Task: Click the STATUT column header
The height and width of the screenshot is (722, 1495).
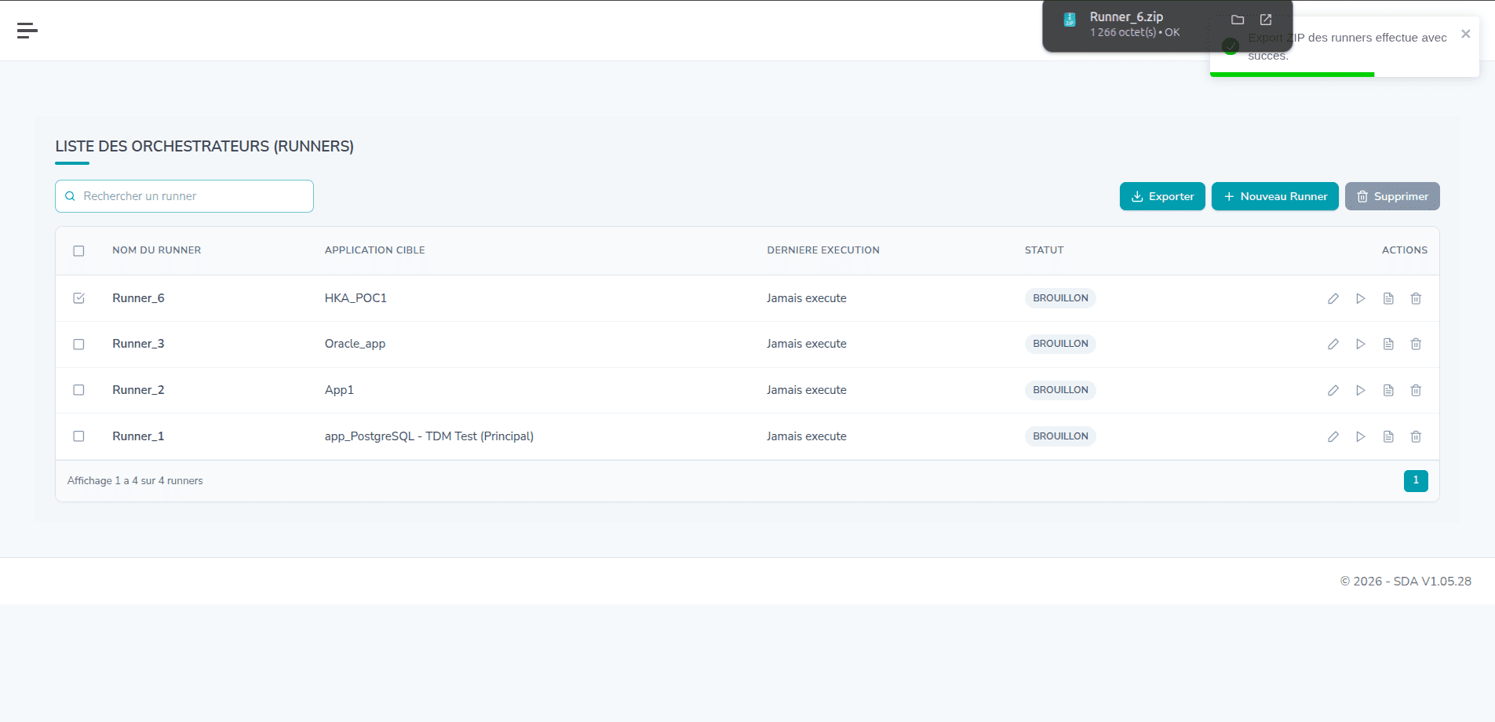Action: [1045, 250]
